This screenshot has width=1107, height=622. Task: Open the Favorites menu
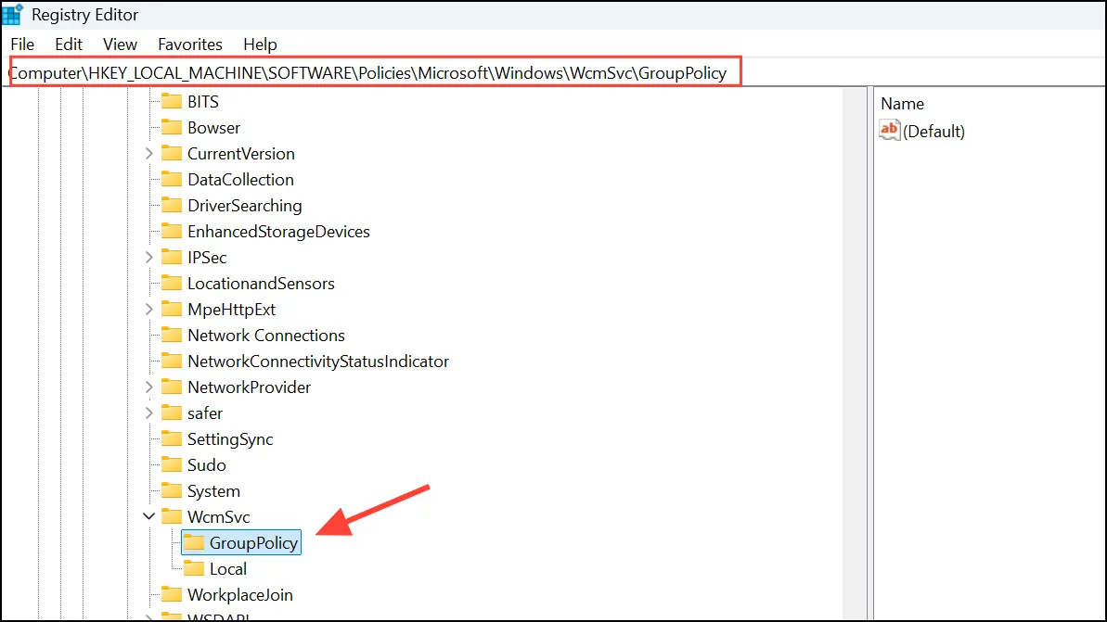[190, 44]
